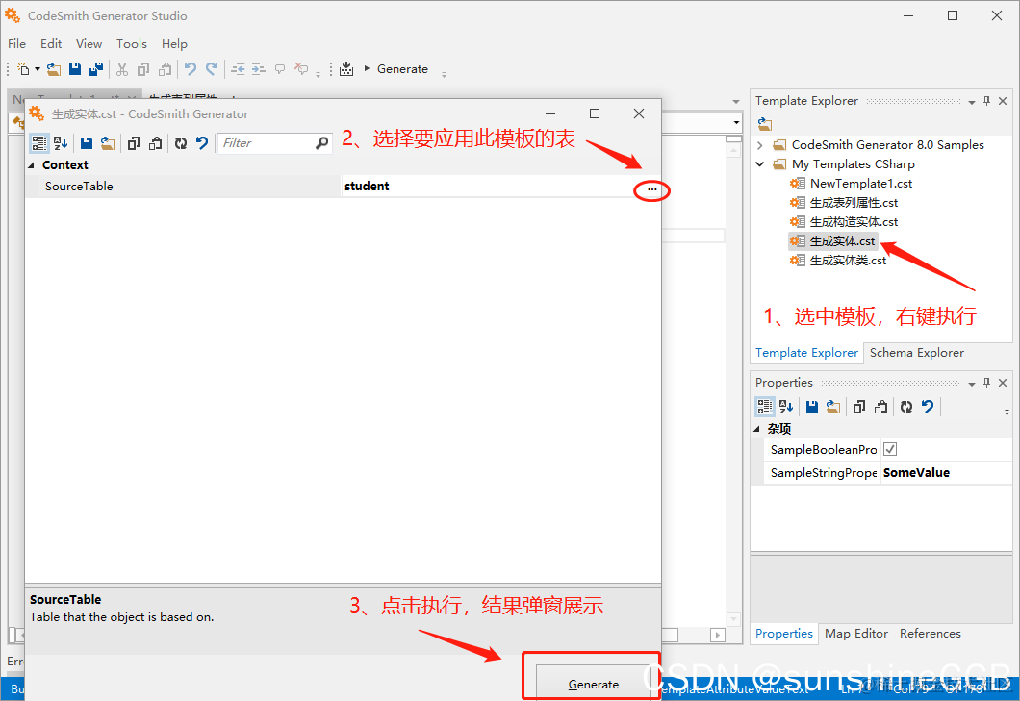Click Copy properties icon in generator dialog
1020x701 pixels.
tap(134, 143)
